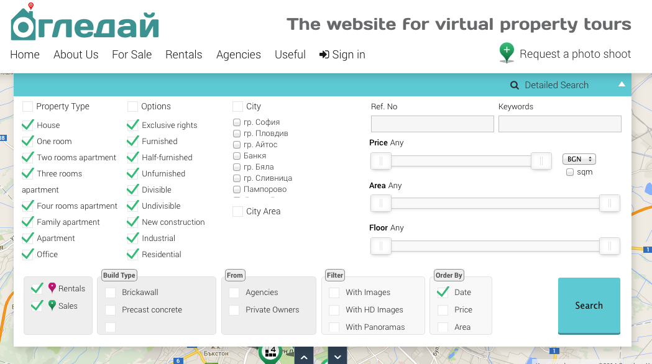Click the down chevron button on map
This screenshot has height=364, width=652.
(x=337, y=357)
